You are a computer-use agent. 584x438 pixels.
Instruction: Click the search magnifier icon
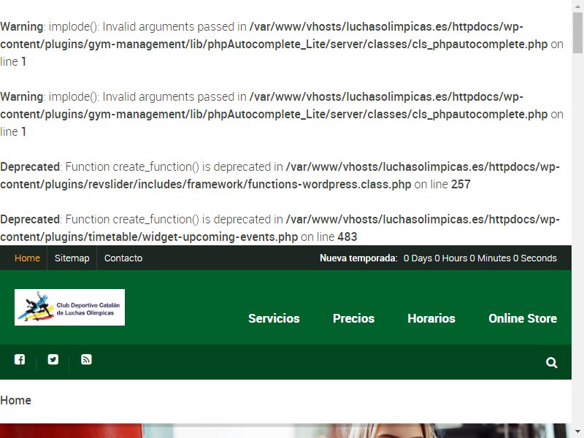(552, 362)
